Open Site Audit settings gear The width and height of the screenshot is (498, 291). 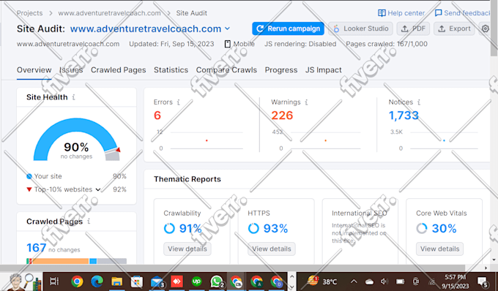click(x=485, y=29)
